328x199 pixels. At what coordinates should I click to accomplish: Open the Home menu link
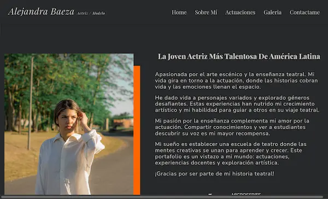point(179,13)
